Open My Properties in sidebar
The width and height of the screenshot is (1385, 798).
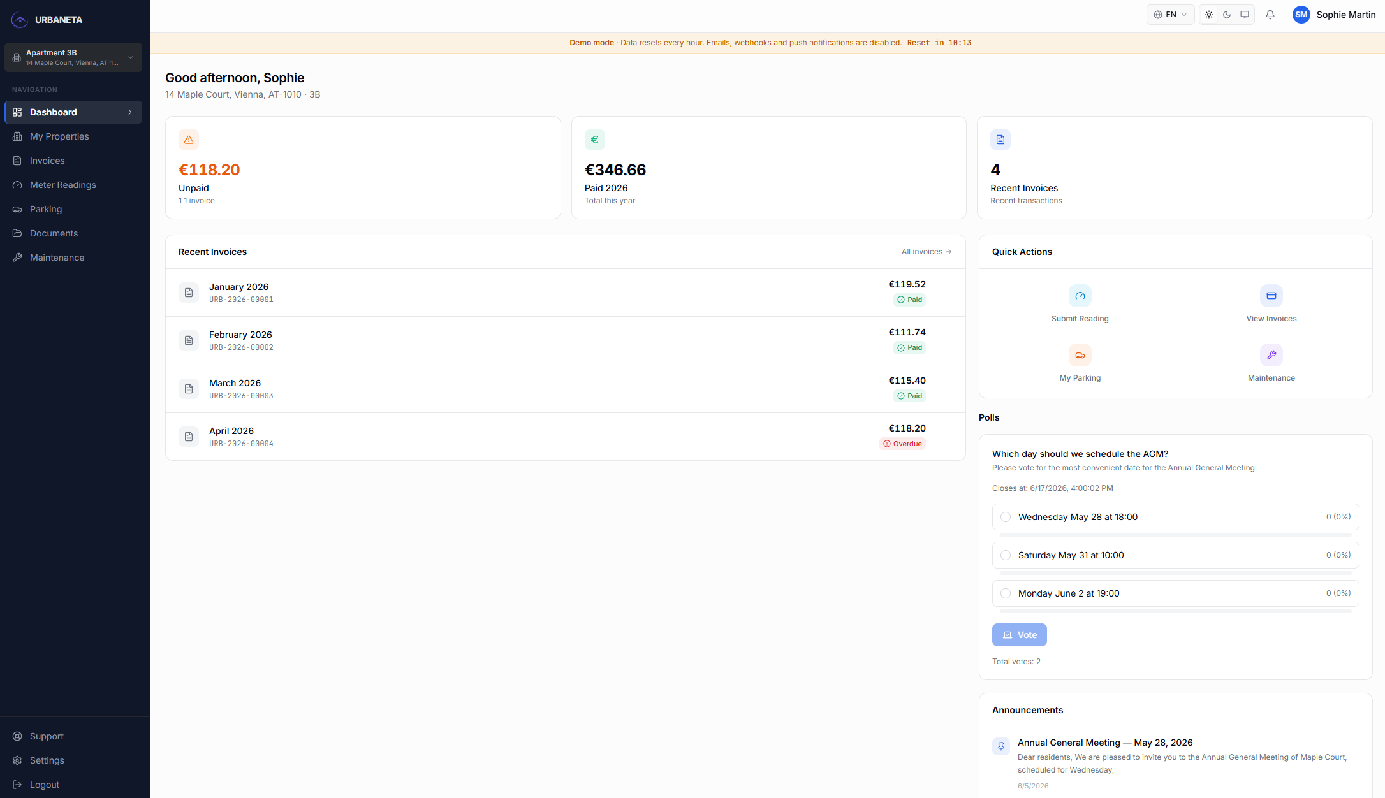pos(73,136)
